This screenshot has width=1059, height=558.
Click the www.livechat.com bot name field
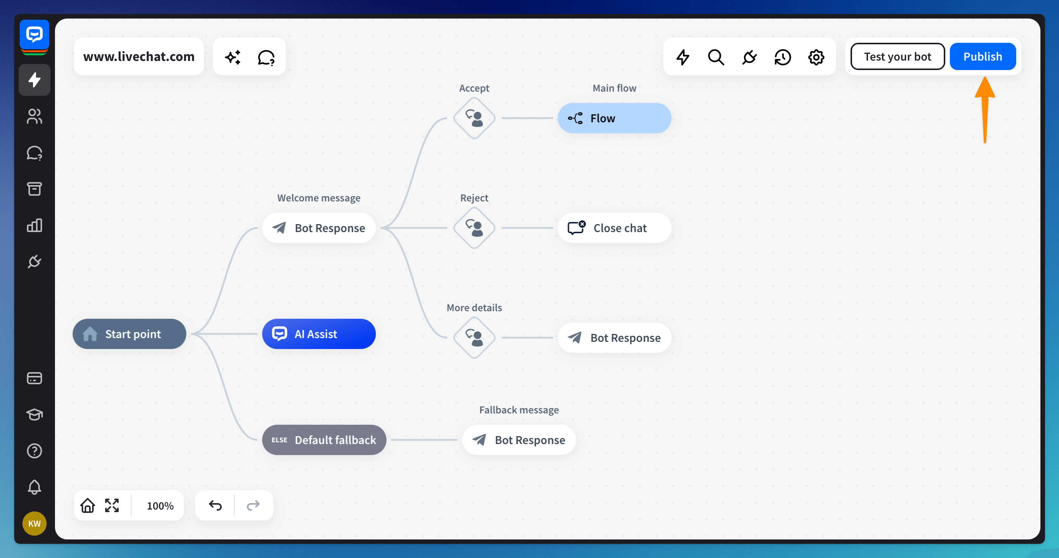[x=139, y=57]
